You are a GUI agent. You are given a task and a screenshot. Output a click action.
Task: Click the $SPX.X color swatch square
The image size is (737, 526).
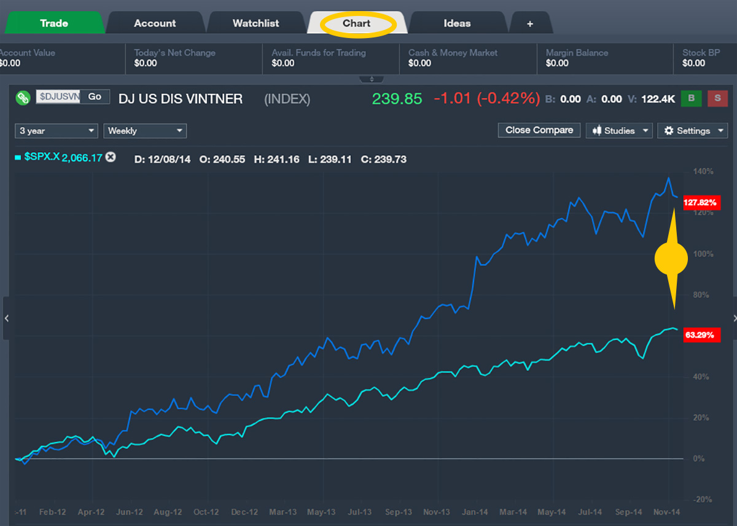18,158
